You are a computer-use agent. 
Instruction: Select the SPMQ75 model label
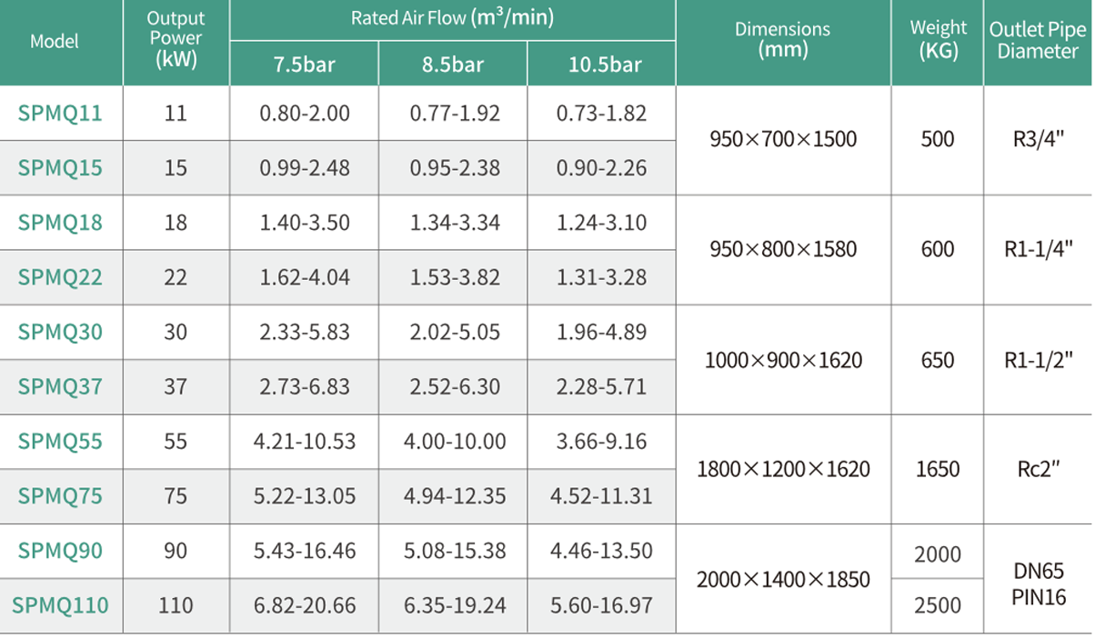60,496
